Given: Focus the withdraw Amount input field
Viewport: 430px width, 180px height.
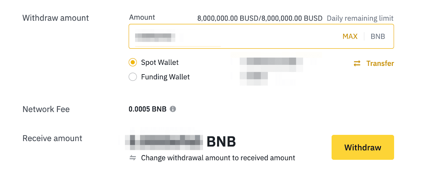Looking at the screenshot, I should (231, 36).
